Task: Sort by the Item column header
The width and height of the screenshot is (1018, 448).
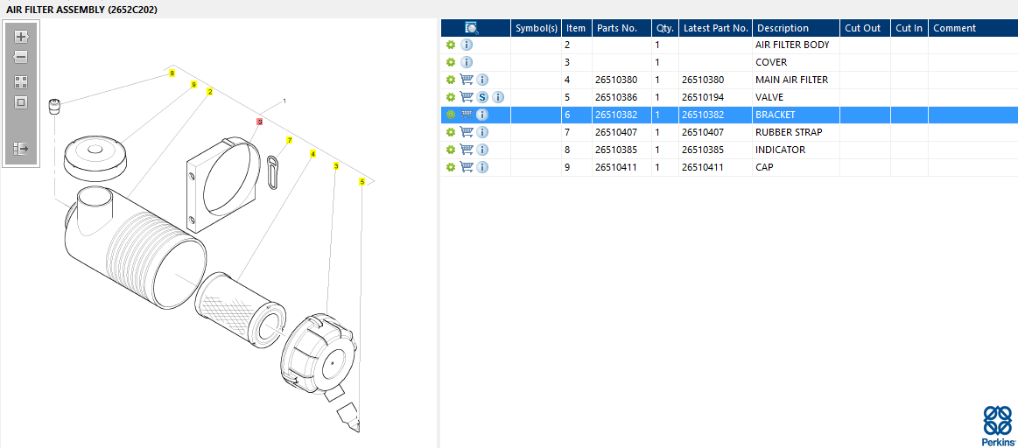Action: click(x=577, y=28)
